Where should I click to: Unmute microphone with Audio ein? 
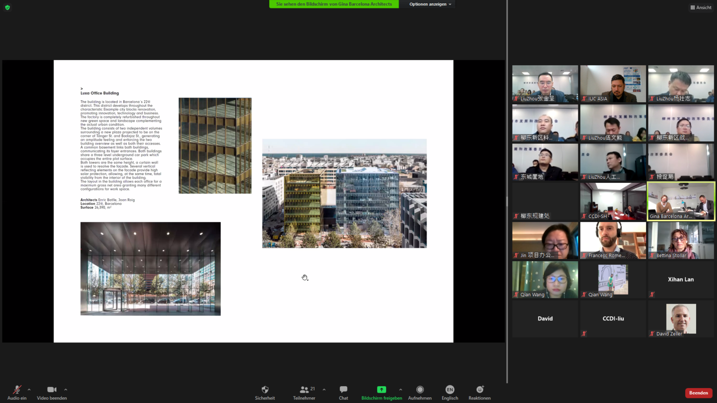[x=17, y=390]
